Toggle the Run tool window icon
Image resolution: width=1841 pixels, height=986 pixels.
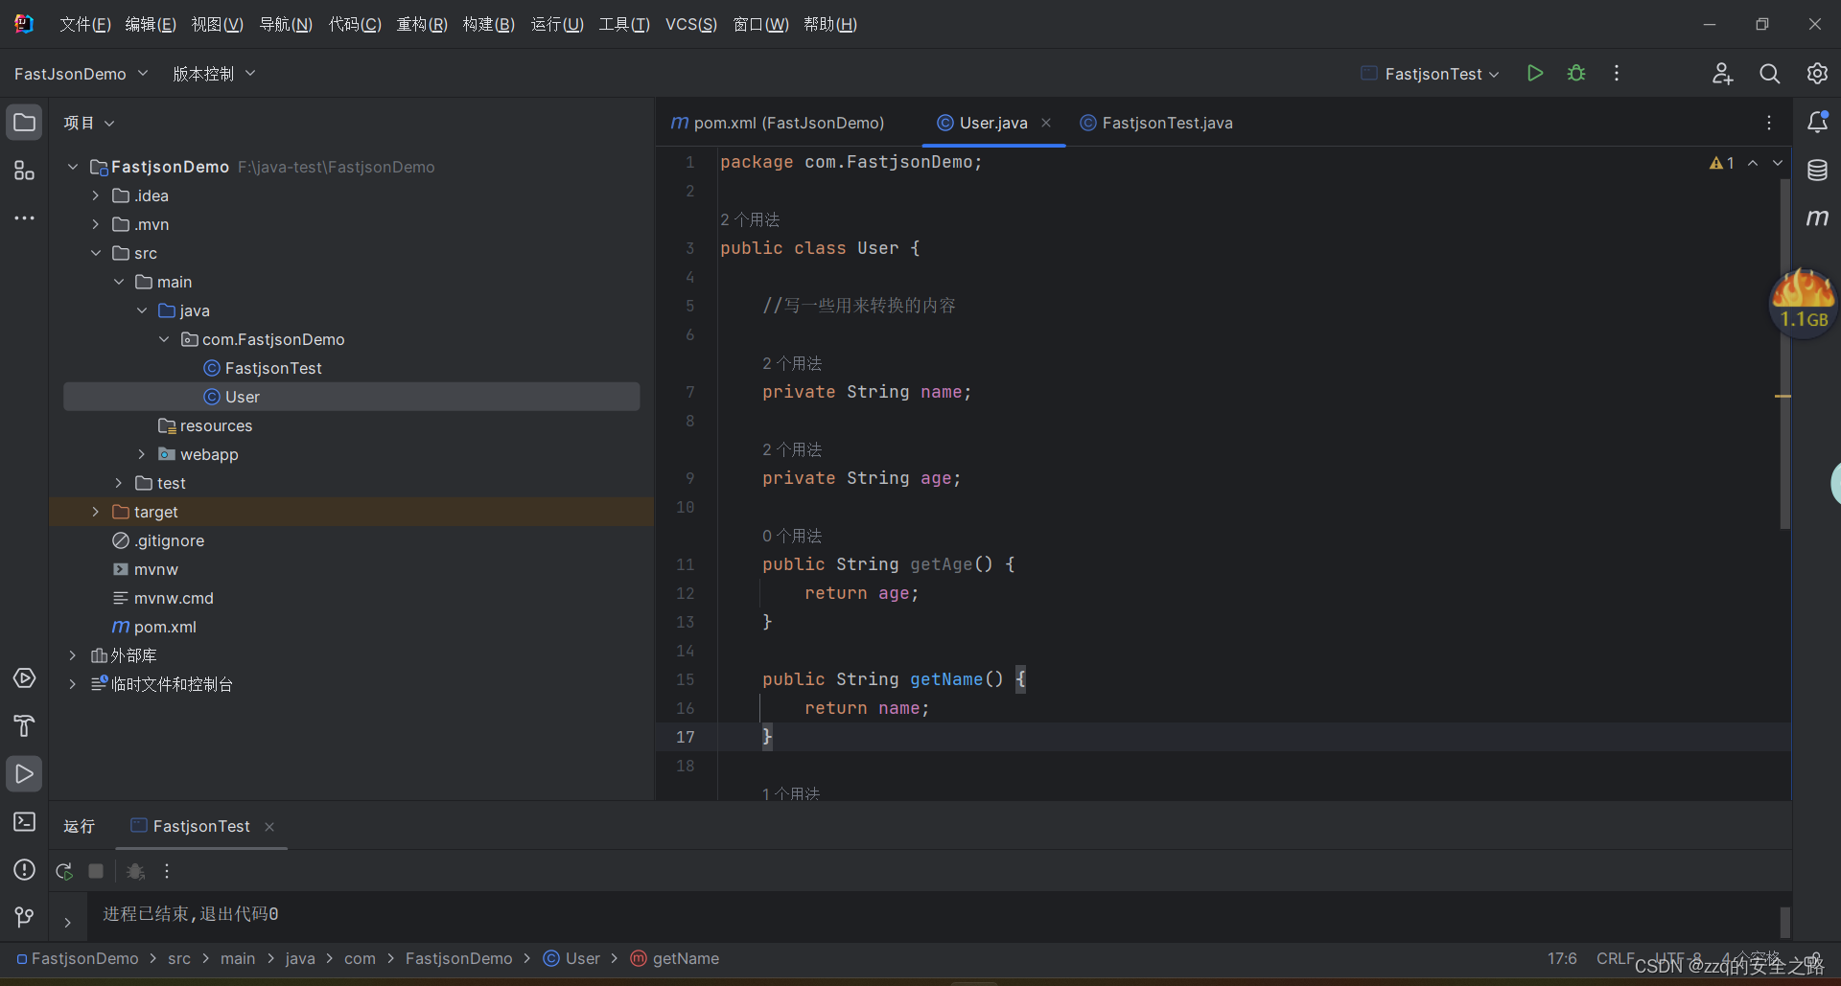tap(24, 774)
